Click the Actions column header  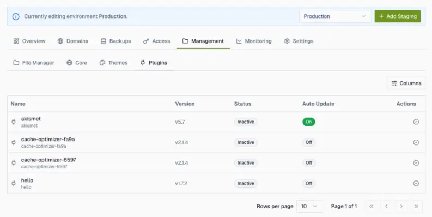(406, 104)
